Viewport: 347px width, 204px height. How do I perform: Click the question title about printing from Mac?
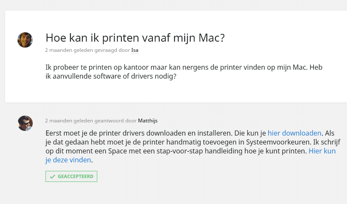point(135,38)
